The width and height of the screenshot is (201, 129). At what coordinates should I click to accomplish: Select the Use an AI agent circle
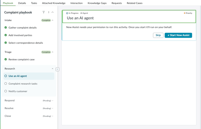coord(6,76)
